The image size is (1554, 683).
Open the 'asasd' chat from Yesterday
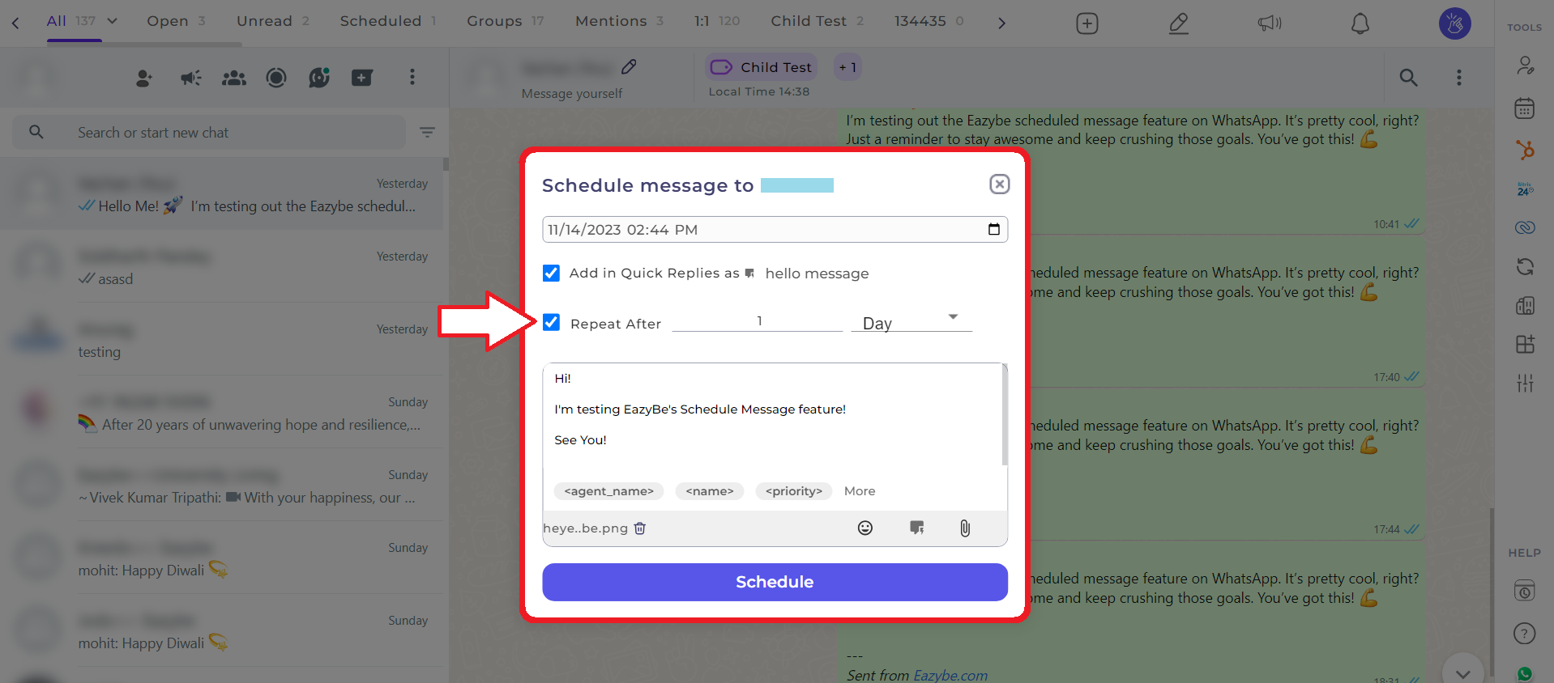tap(222, 266)
